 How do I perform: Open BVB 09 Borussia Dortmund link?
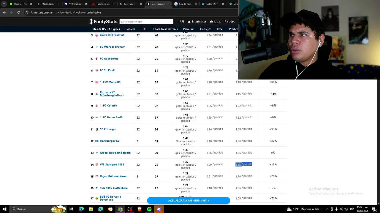(110, 198)
